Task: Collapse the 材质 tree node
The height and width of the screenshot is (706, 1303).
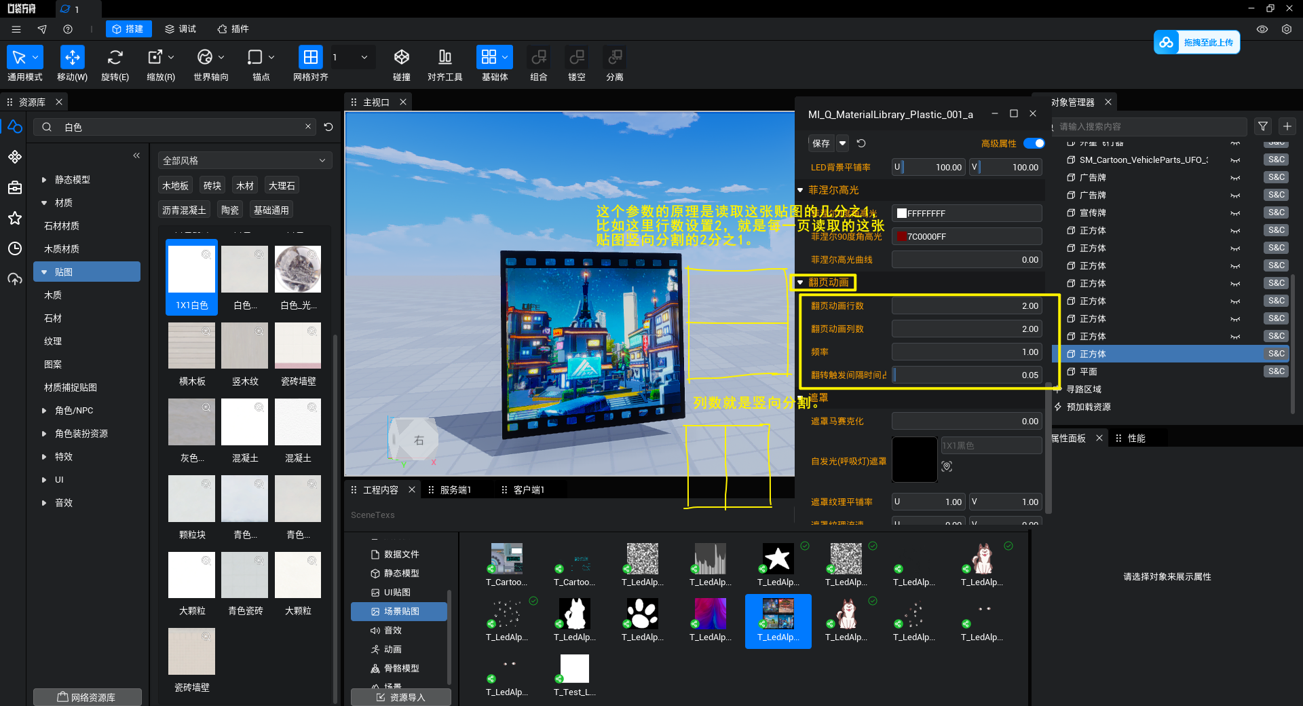Action: (x=44, y=203)
